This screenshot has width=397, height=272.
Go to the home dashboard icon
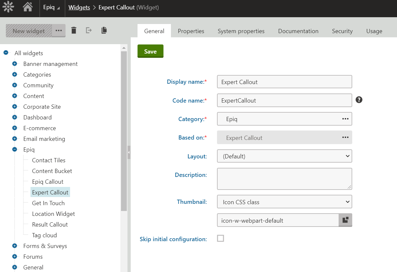[28, 7]
